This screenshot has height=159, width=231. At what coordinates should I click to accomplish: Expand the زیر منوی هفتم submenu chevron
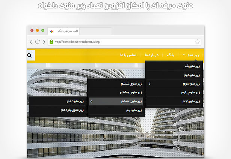(x=92, y=101)
